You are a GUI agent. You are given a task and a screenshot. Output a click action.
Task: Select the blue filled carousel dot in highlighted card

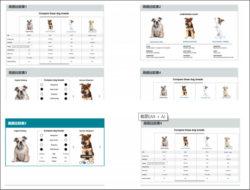click(84, 162)
